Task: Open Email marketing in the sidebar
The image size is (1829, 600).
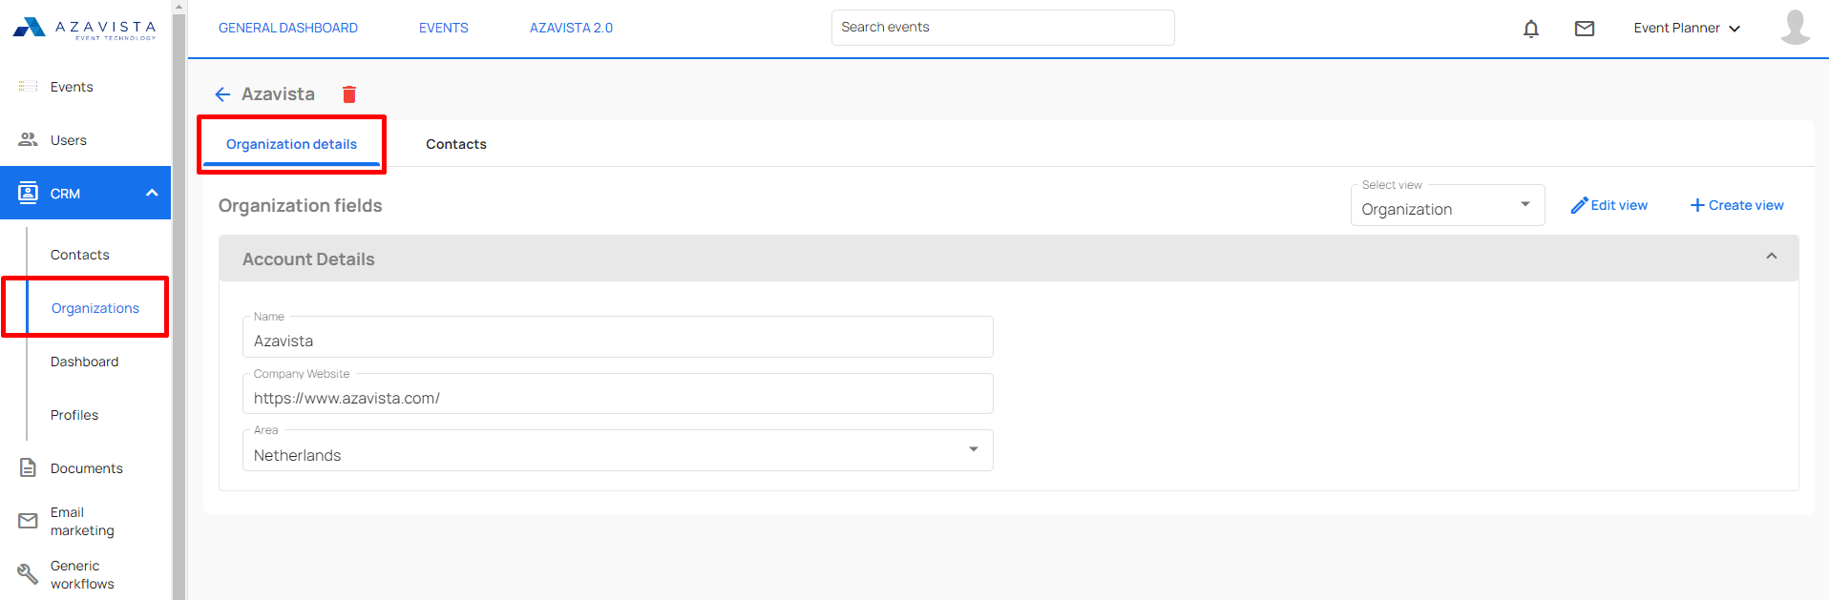Action: [82, 521]
